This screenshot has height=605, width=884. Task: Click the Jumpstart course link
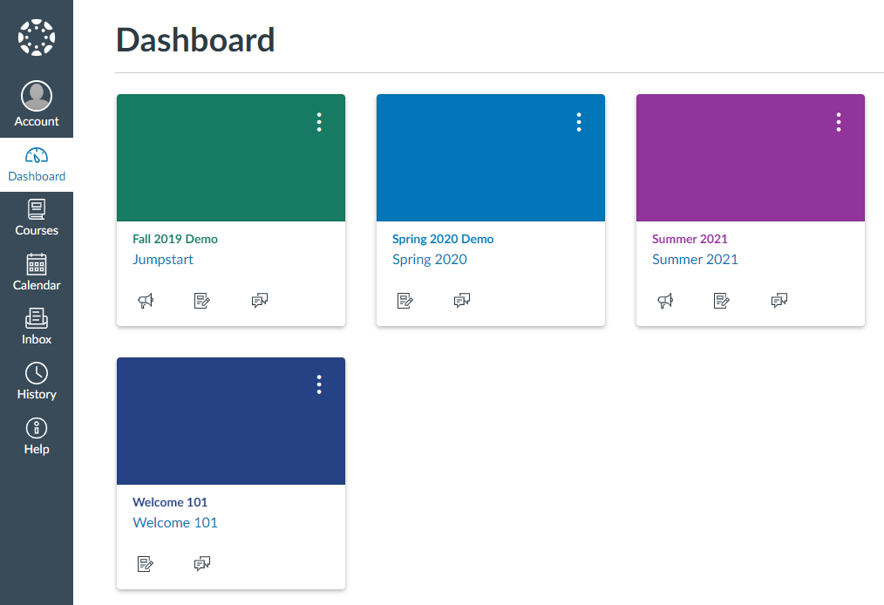(x=163, y=259)
